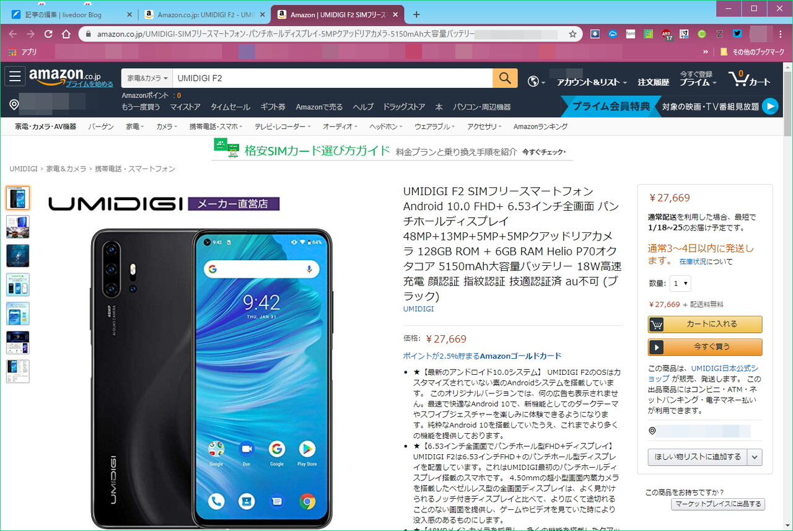Expand the オーディオ category menu
The height and width of the screenshot is (531, 793).
coord(340,126)
